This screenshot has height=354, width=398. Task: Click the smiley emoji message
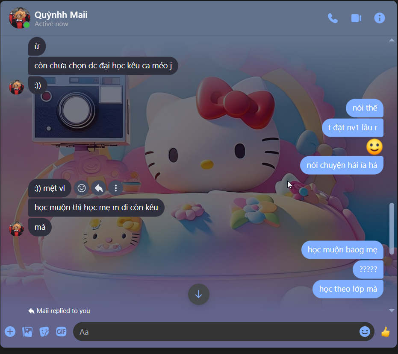click(x=374, y=146)
